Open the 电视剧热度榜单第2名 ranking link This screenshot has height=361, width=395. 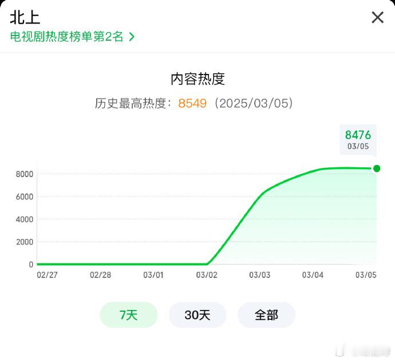coord(66,37)
